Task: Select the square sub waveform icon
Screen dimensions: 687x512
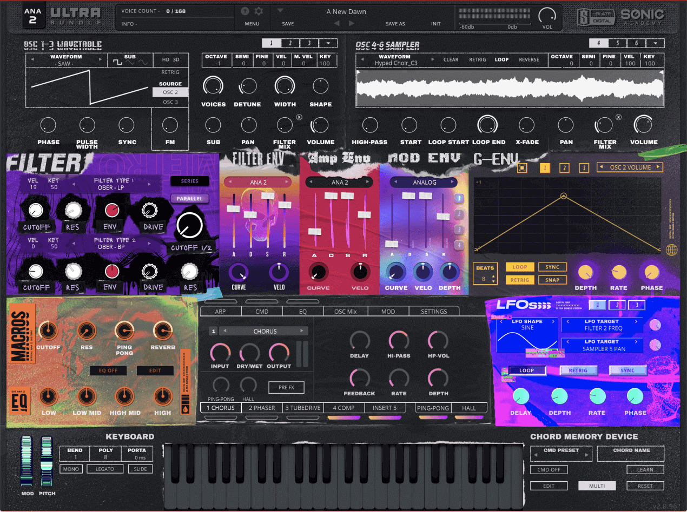Action: (117, 62)
